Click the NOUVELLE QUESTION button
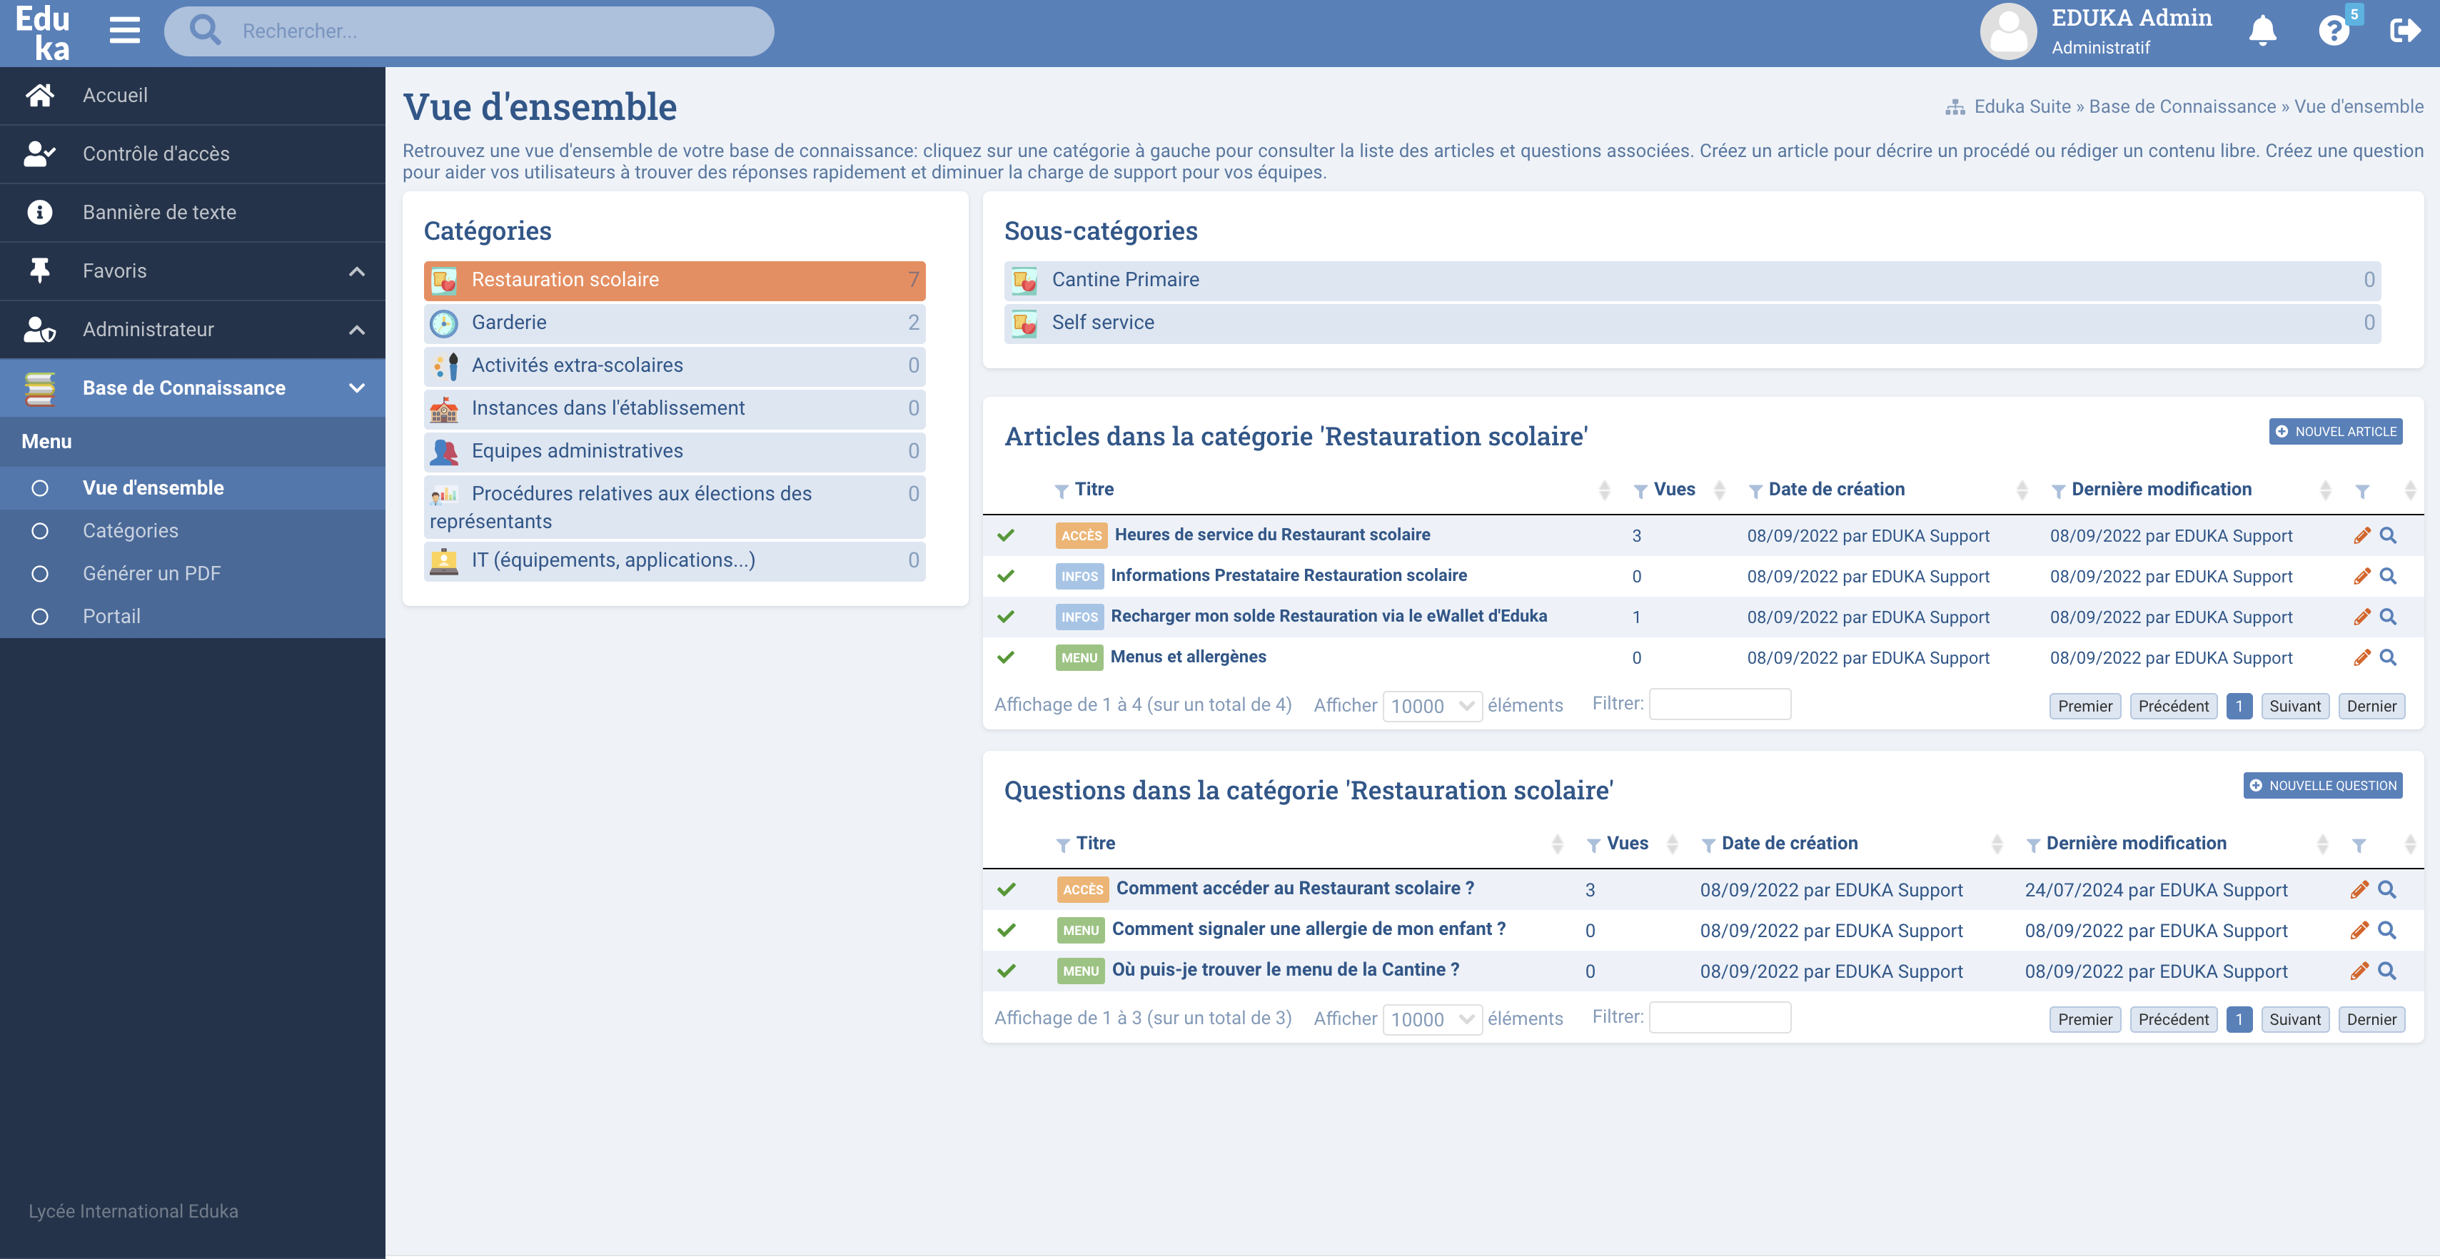The height and width of the screenshot is (1259, 2440). [x=2322, y=787]
